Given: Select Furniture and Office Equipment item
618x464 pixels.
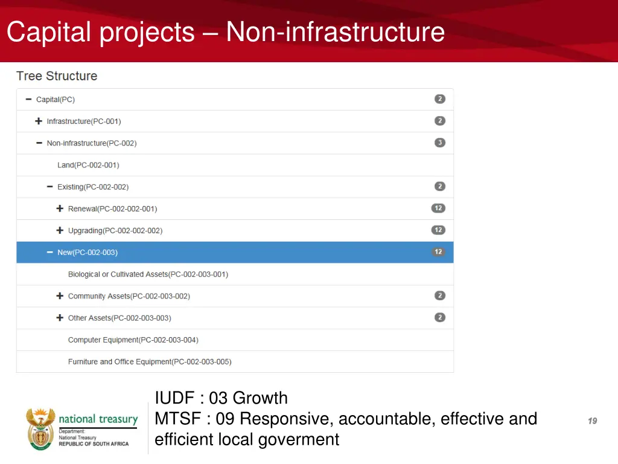Looking at the screenshot, I should tap(150, 361).
